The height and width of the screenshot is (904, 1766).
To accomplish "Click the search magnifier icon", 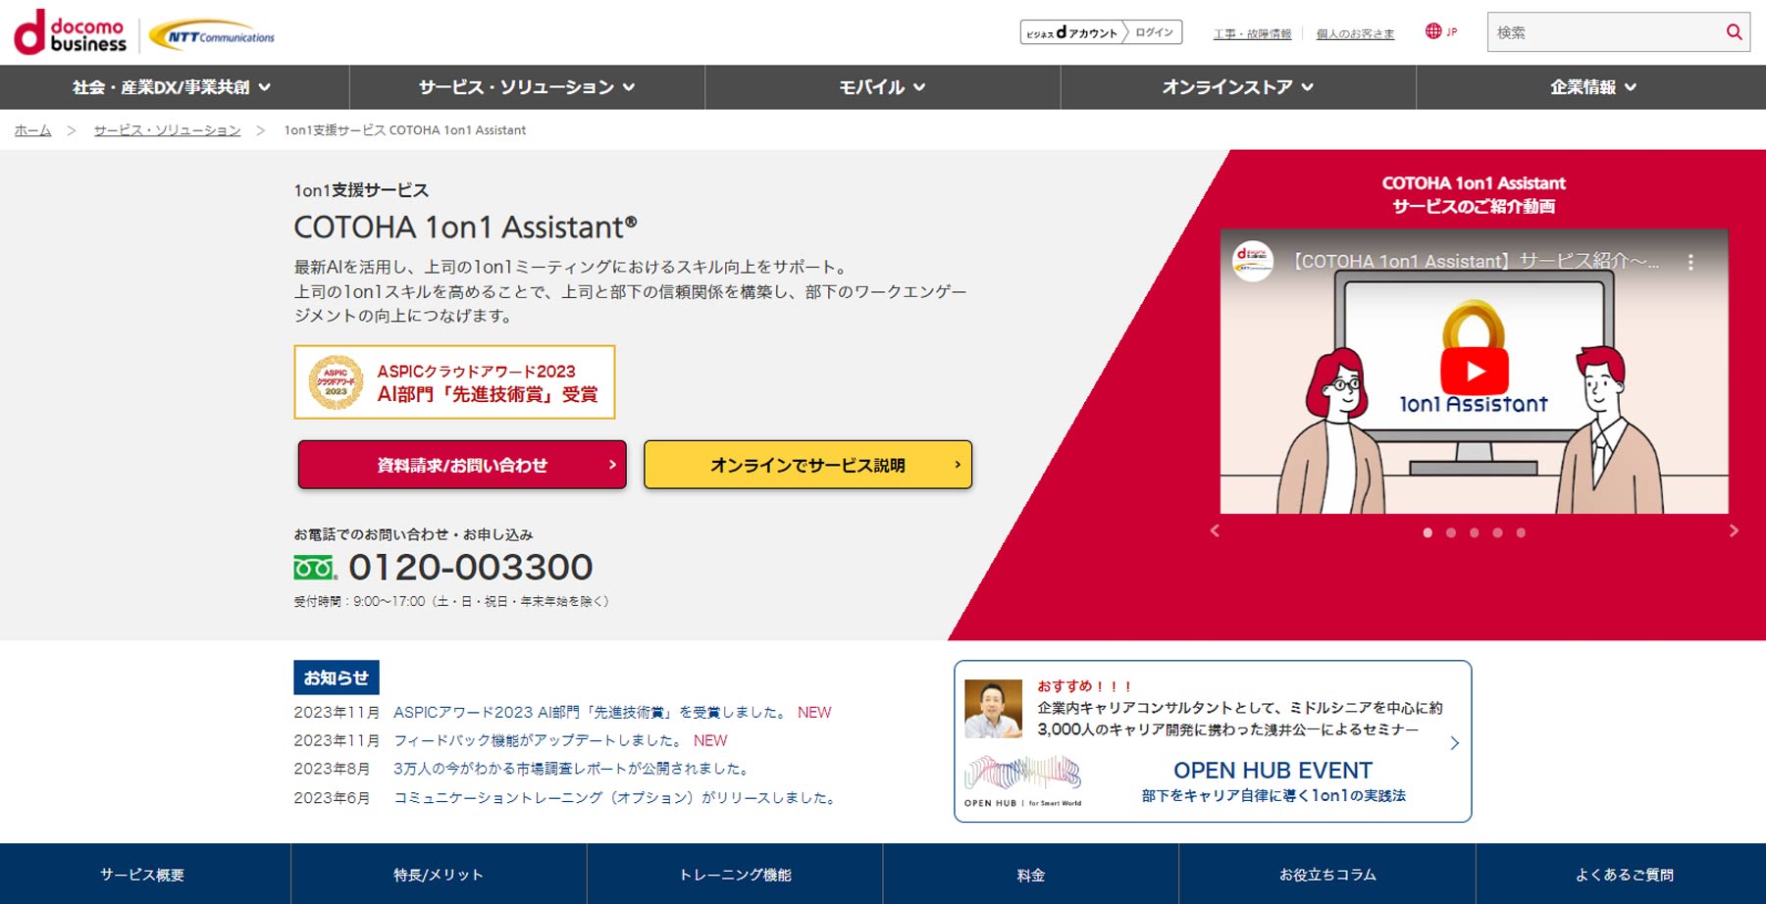I will point(1734,32).
